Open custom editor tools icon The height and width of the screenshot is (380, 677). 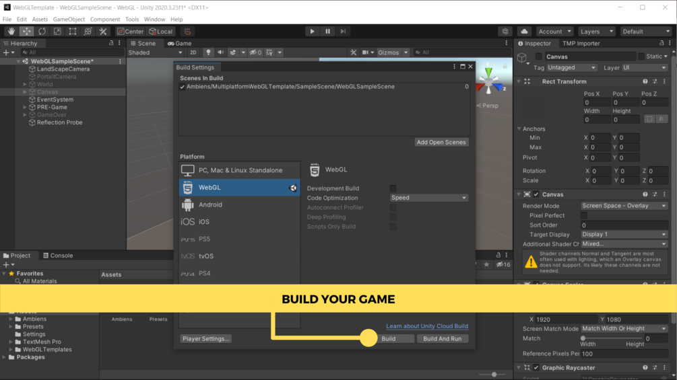pos(103,32)
